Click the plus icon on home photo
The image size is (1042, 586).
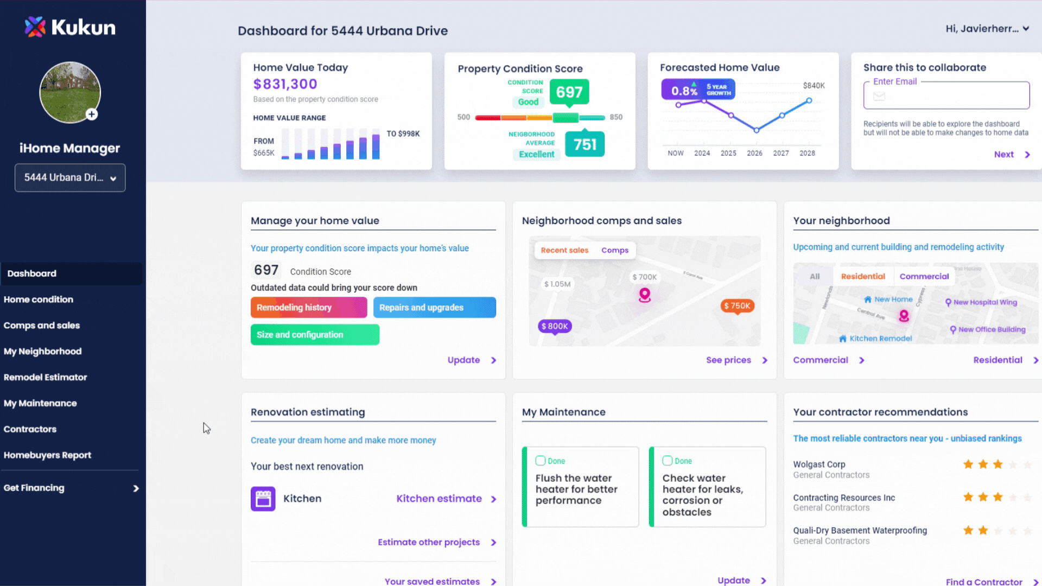point(92,114)
